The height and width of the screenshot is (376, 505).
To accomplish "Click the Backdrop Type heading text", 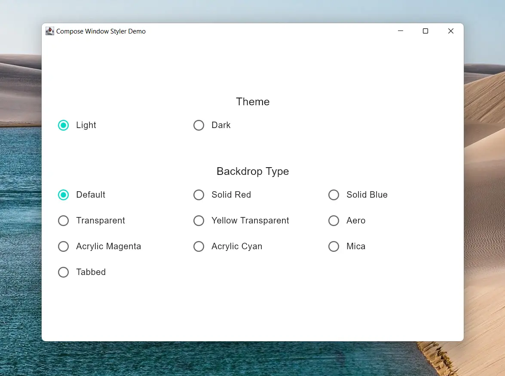I will 253,171.
